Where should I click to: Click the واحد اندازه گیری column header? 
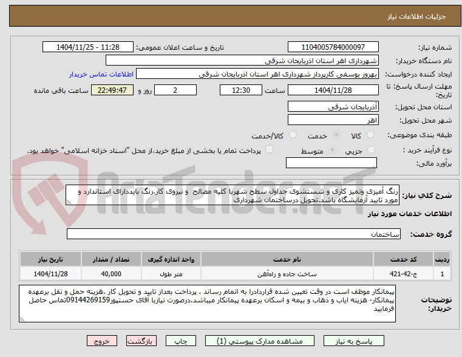[171, 259]
